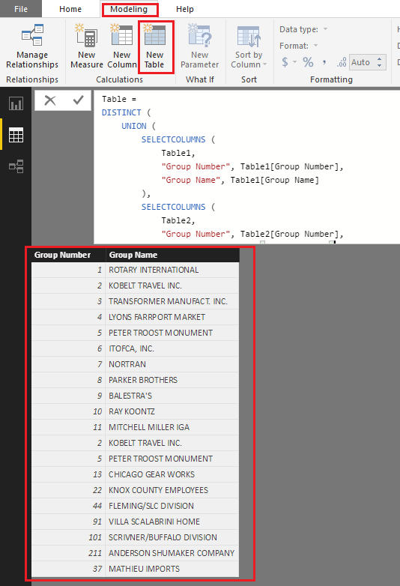Click the UNION keyword in formula

pyautogui.click(x=133, y=126)
